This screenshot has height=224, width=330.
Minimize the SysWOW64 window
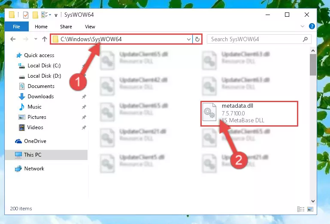point(268,15)
